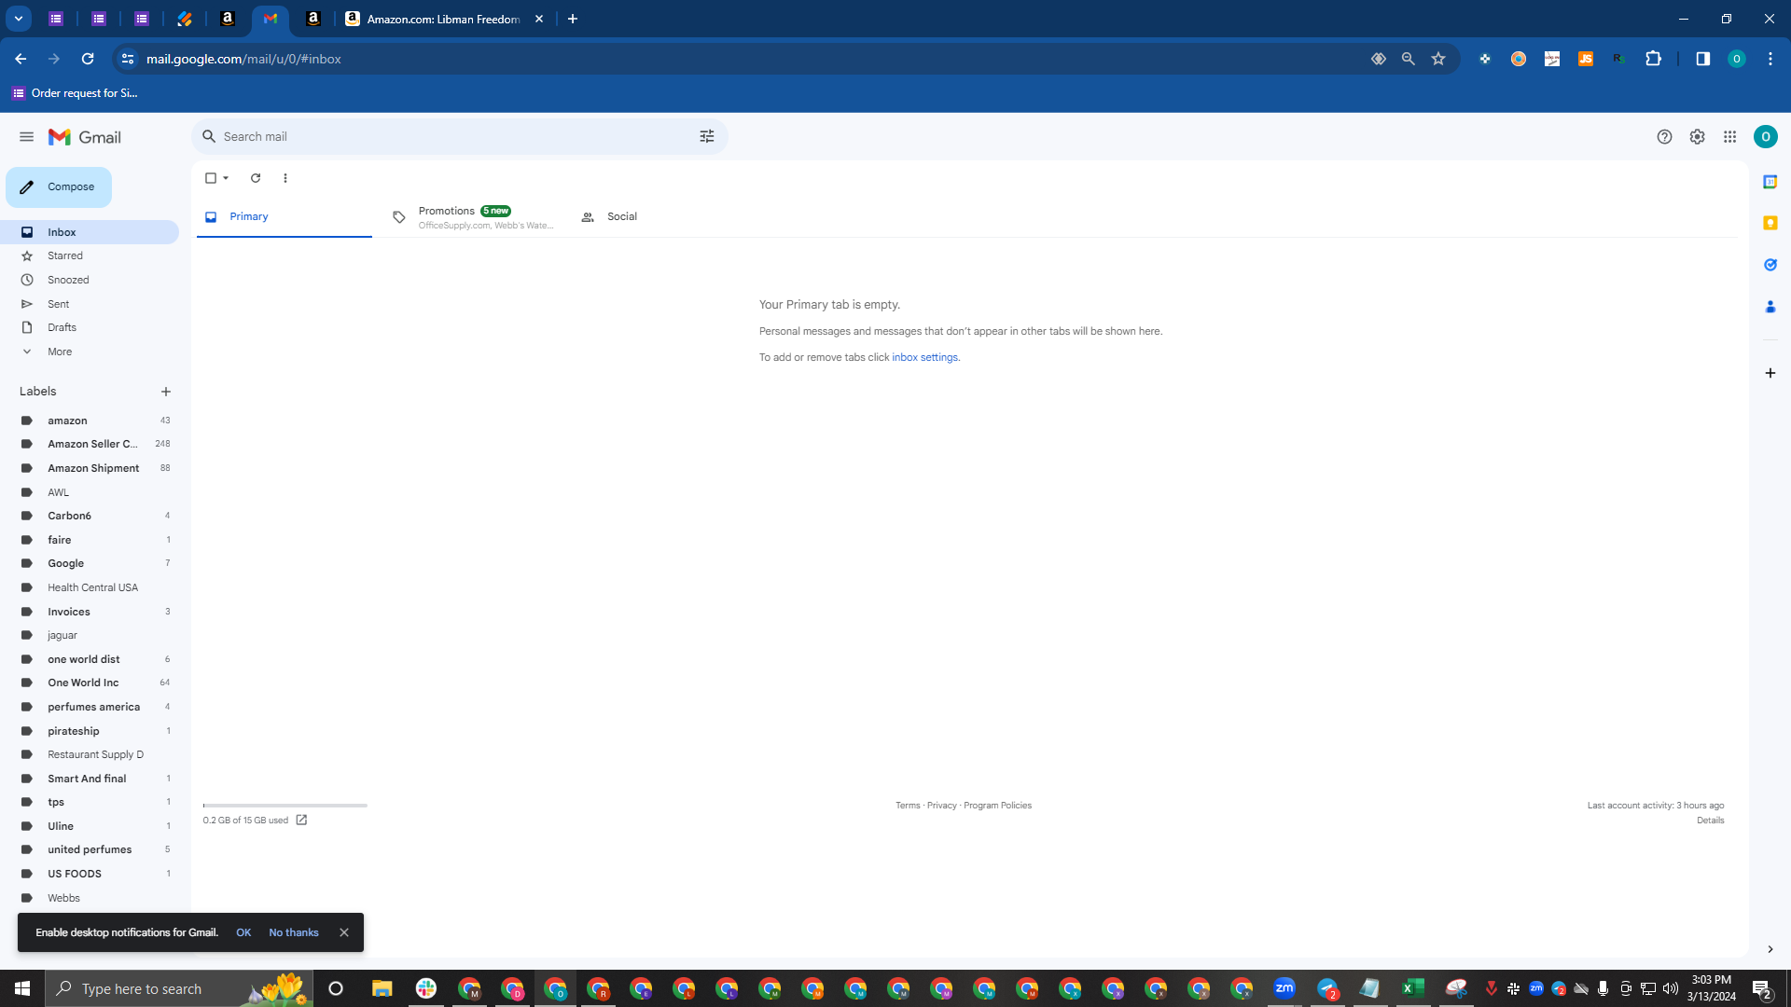Go back with the browser back arrow

(21, 59)
